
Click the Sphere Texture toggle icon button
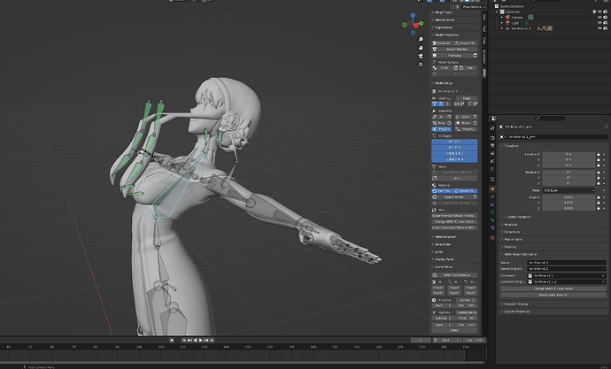tap(466, 191)
